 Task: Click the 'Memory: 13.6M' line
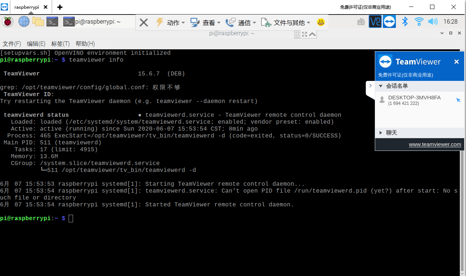(x=35, y=156)
